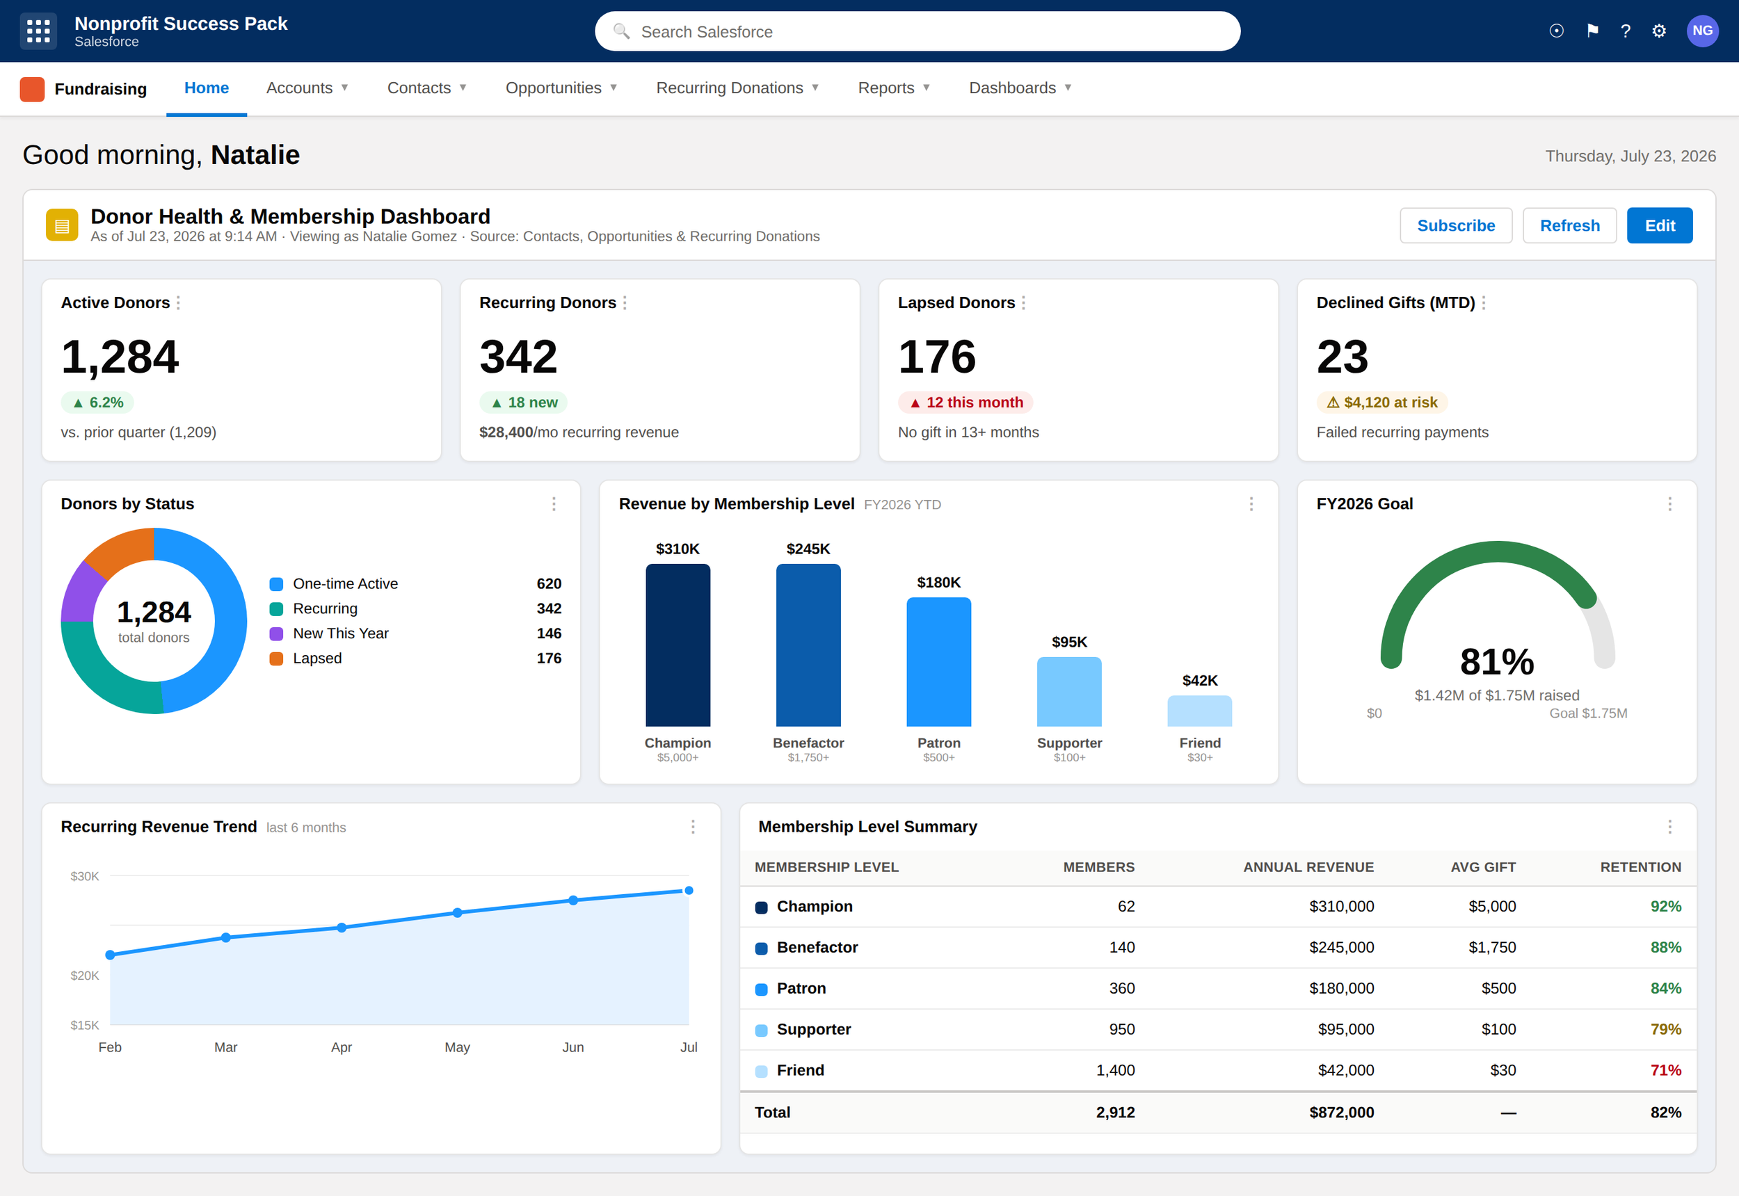Image resolution: width=1739 pixels, height=1196 pixels.
Task: Click the Patron revenue bar
Action: pos(938,663)
